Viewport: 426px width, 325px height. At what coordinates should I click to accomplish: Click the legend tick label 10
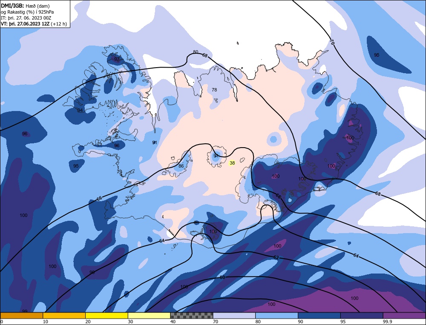45,322
